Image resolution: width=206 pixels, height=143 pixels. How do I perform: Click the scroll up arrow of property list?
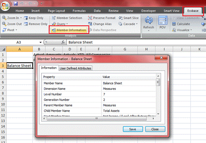point(158,76)
